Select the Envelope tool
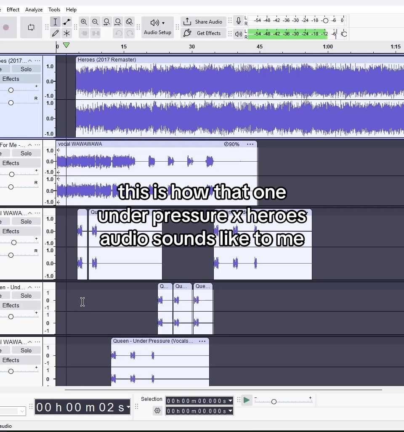Image resolution: width=404 pixels, height=432 pixels. [66, 22]
